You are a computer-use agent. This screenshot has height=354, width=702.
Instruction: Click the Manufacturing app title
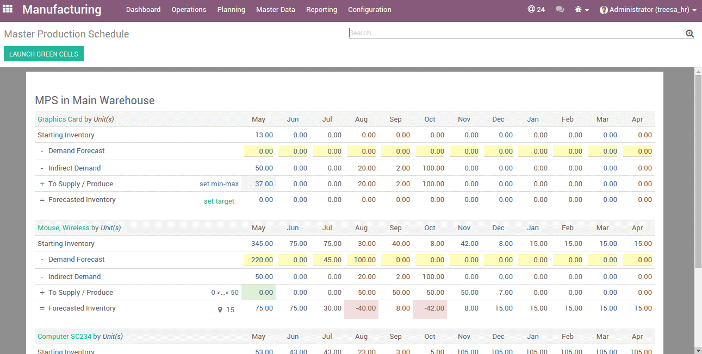click(62, 9)
